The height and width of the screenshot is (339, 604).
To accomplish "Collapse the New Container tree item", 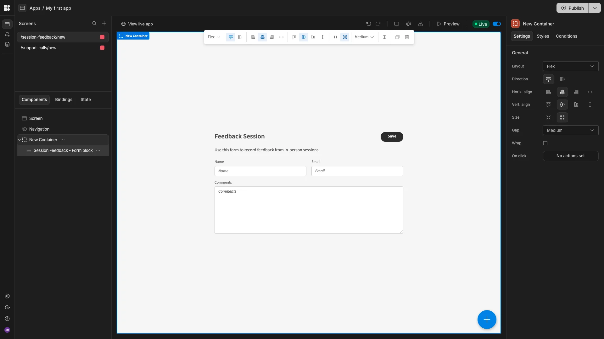I will [x=19, y=140].
